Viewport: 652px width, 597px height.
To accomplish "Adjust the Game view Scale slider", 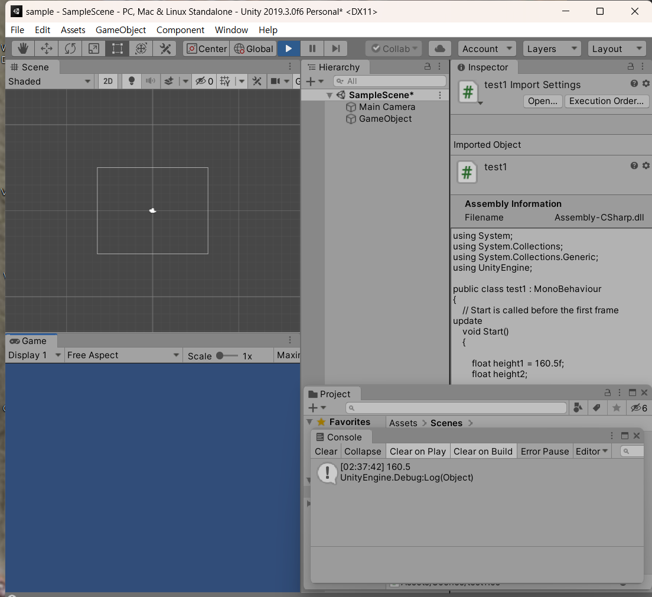I will click(x=227, y=355).
